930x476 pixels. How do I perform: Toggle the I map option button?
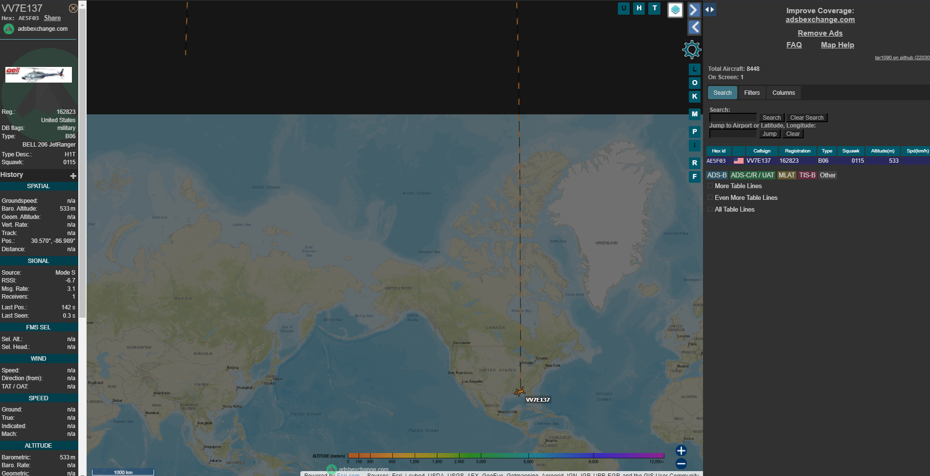pos(695,146)
